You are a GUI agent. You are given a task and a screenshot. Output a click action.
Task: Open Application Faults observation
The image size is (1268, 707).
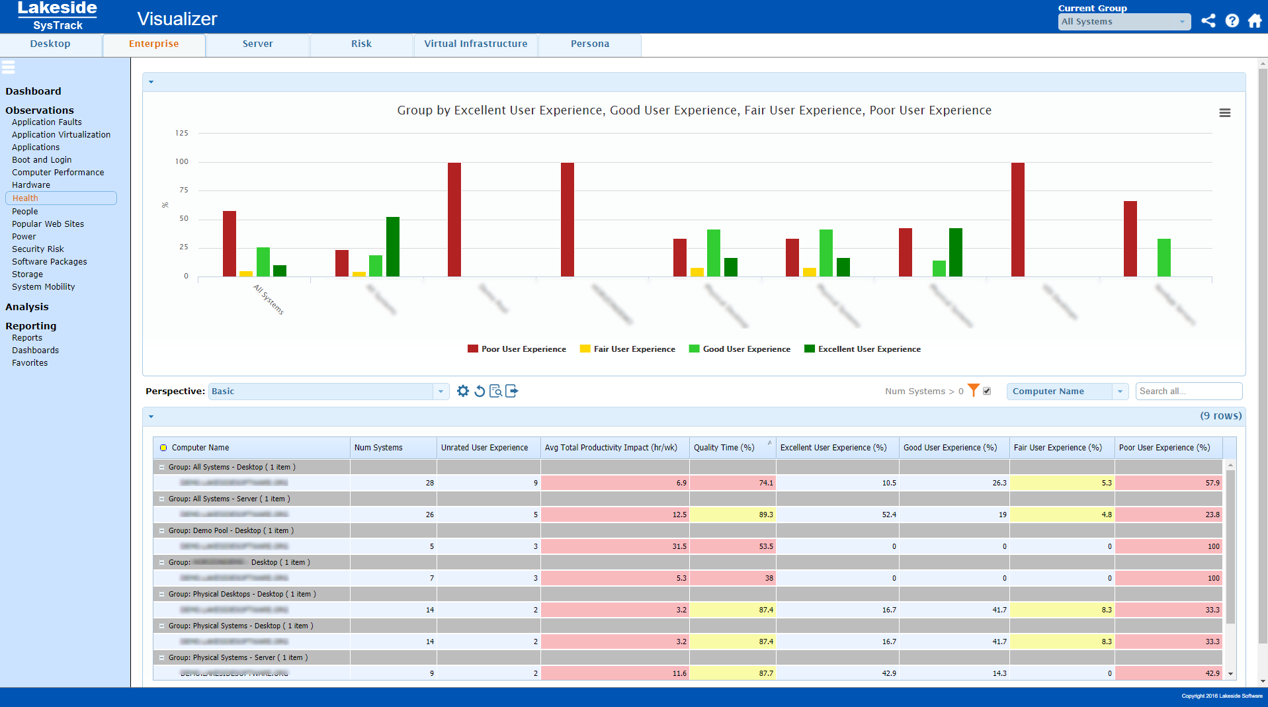click(47, 122)
